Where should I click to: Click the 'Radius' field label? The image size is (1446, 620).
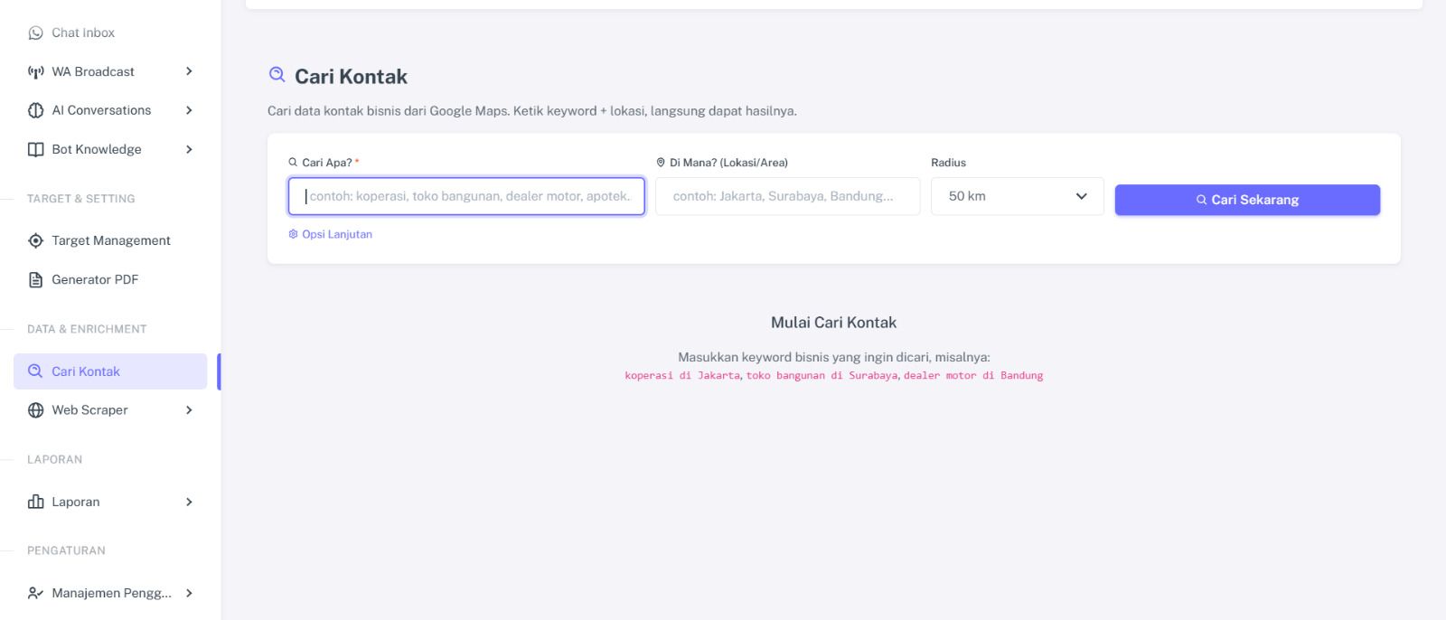click(948, 163)
